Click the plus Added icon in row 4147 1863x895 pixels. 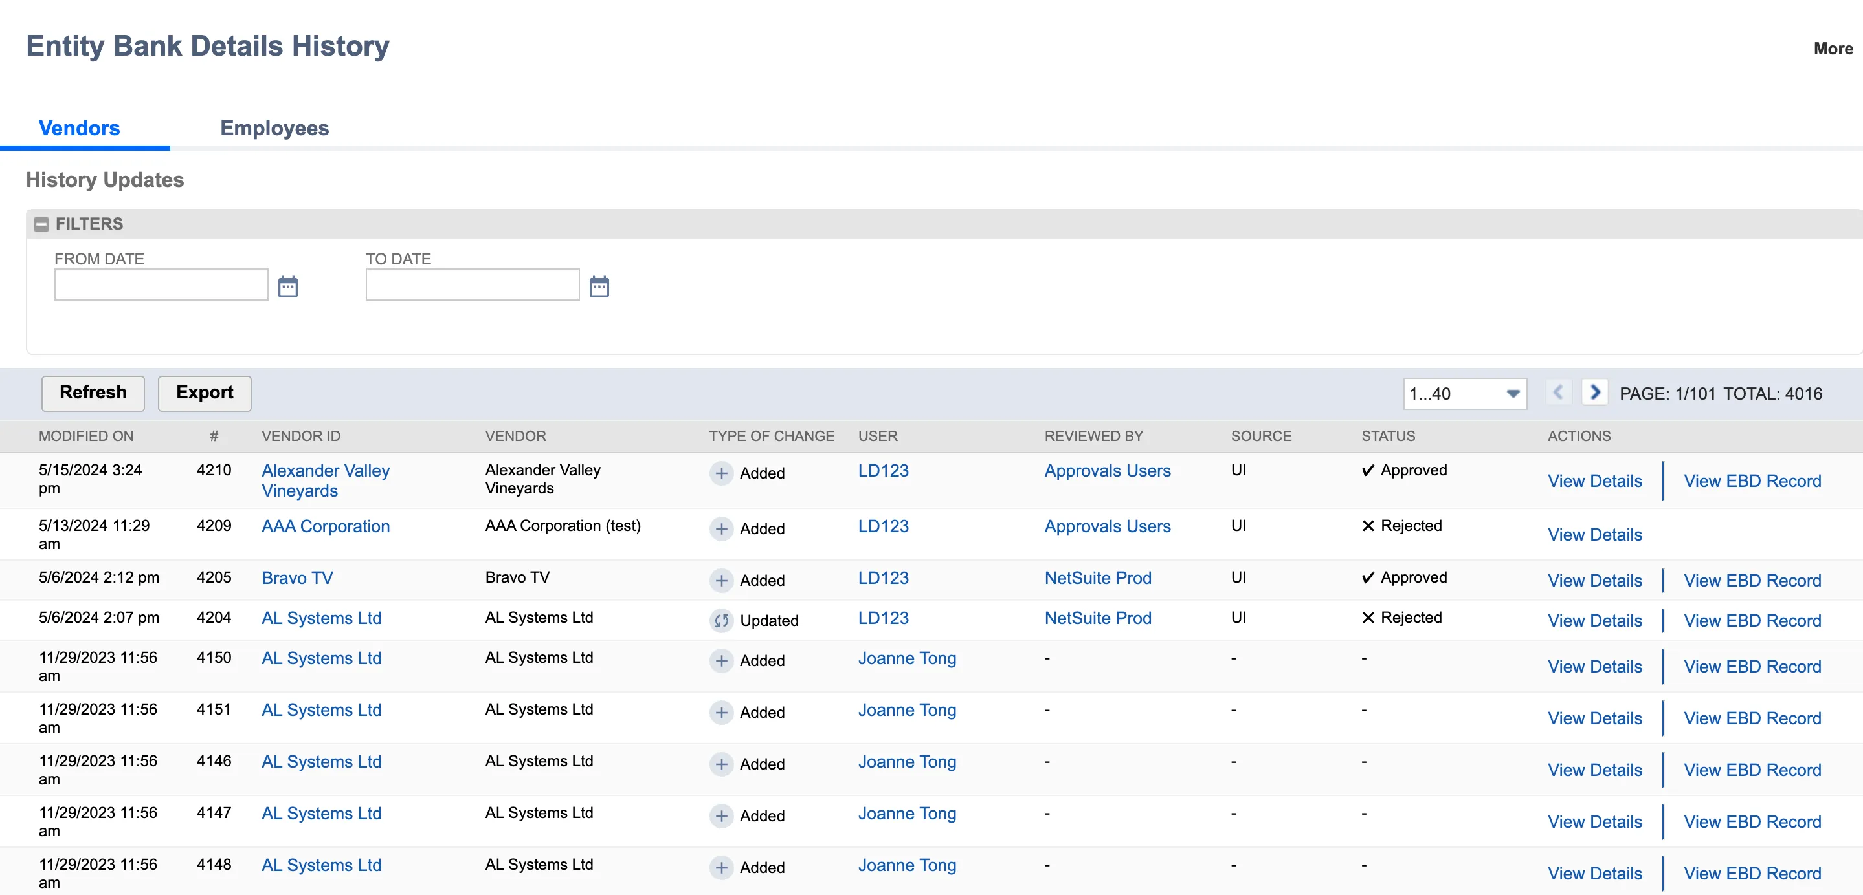pos(721,815)
